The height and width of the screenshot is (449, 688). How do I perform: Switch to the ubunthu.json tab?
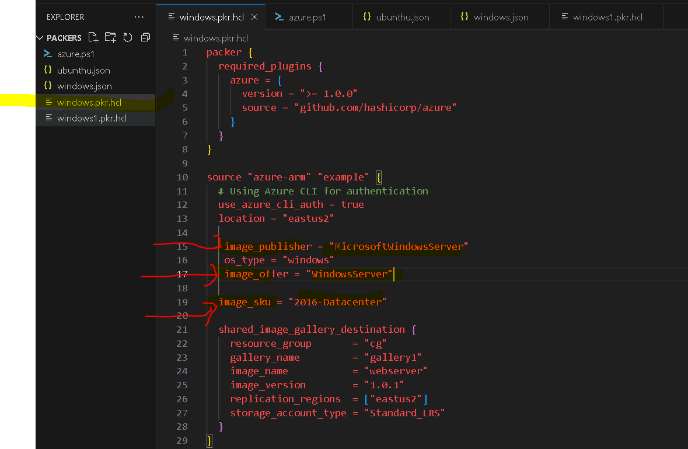401,17
